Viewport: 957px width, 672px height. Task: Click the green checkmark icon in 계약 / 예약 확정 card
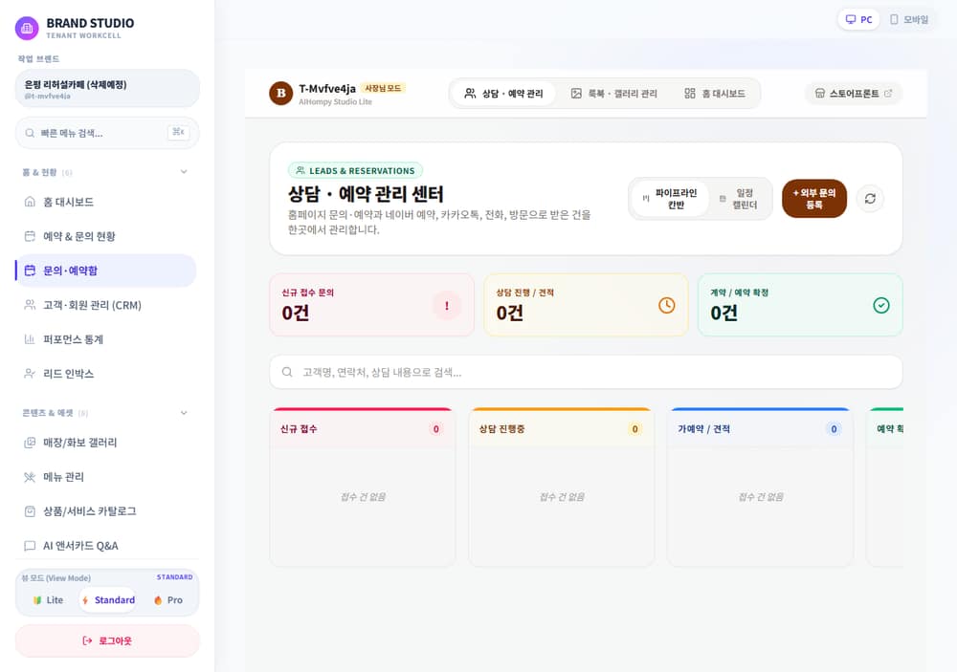(881, 305)
